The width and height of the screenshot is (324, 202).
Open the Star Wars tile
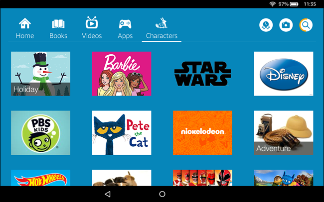point(202,74)
